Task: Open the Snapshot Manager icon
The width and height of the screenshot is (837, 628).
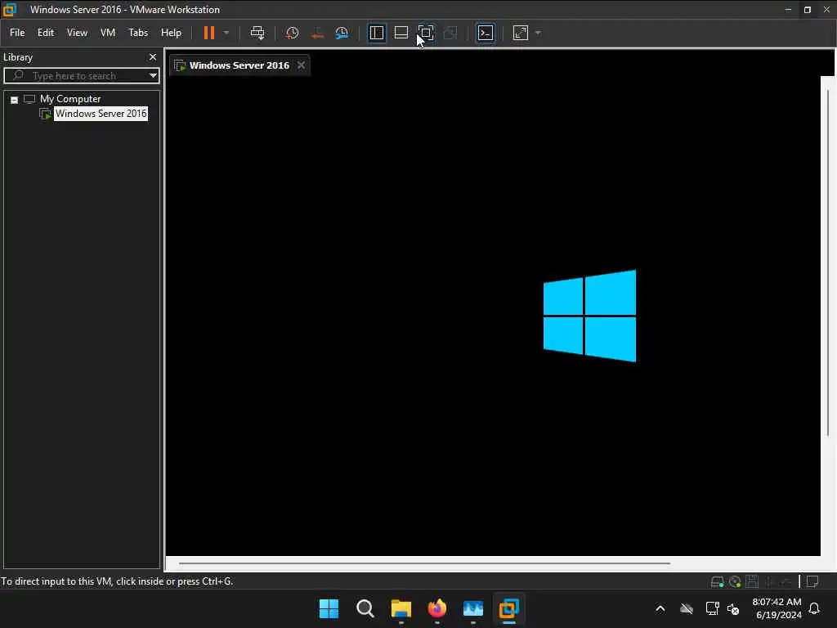Action: [x=342, y=33]
